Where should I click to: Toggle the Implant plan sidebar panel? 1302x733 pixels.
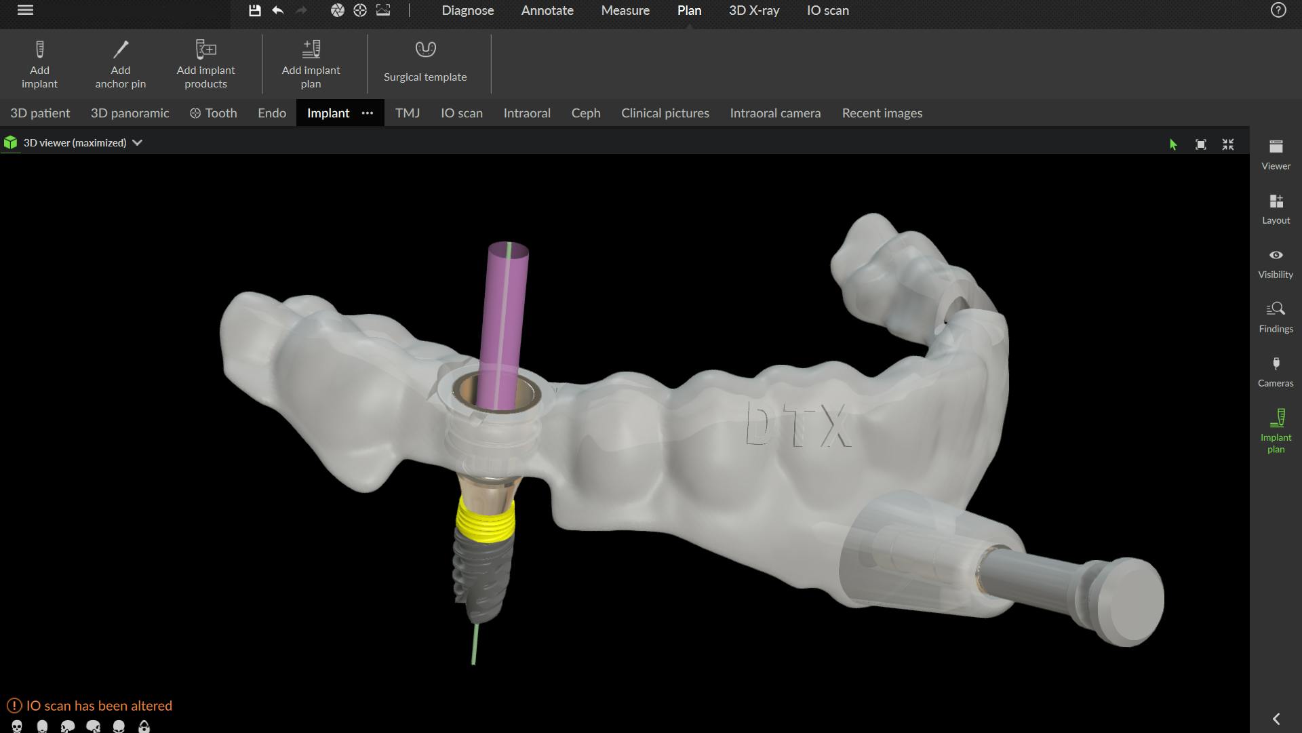(1276, 429)
